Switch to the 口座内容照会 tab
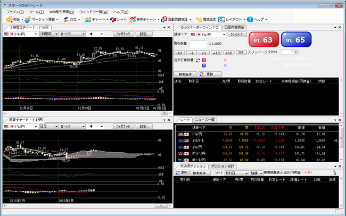 click(x=234, y=27)
